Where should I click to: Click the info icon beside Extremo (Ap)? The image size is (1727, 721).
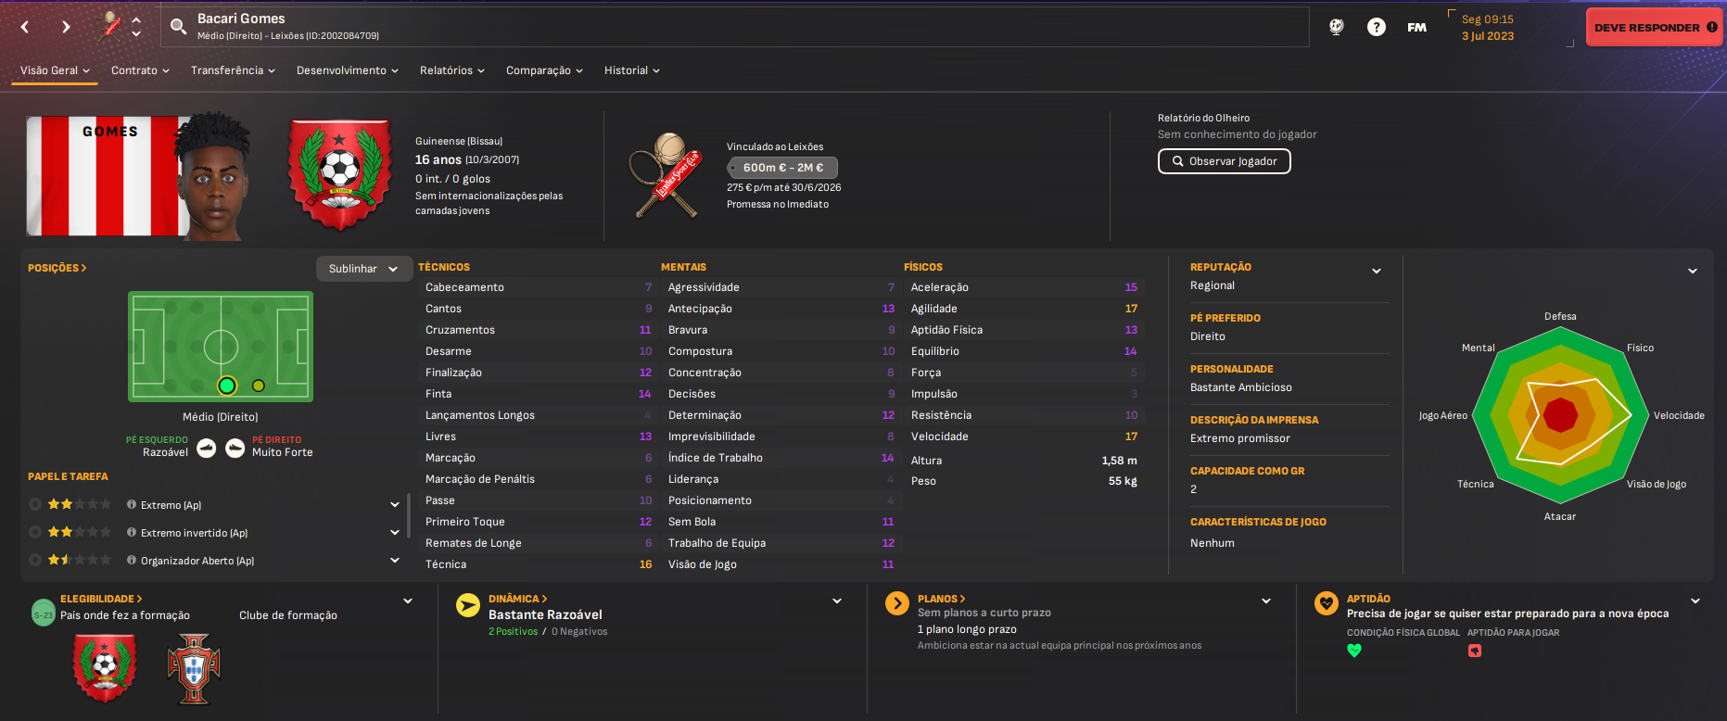(132, 505)
